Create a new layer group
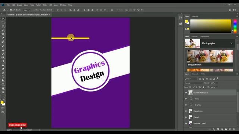 [226, 129]
